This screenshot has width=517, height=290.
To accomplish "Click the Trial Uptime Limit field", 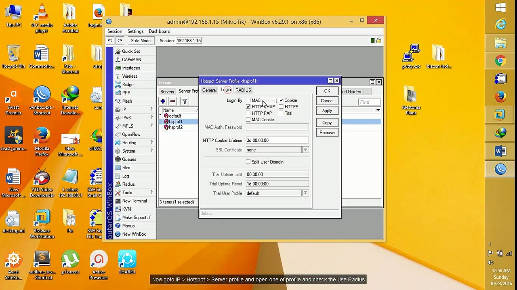I will point(277,174).
